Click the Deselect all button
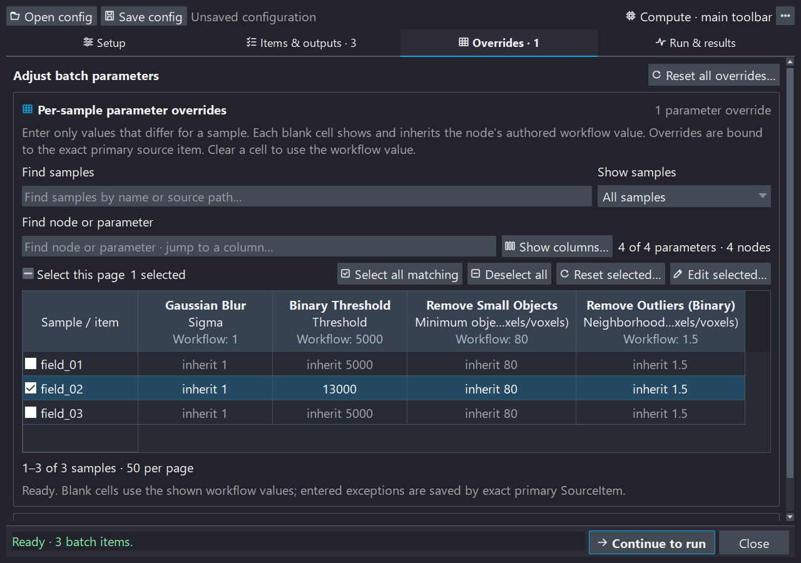This screenshot has height=563, width=801. pyautogui.click(x=509, y=274)
